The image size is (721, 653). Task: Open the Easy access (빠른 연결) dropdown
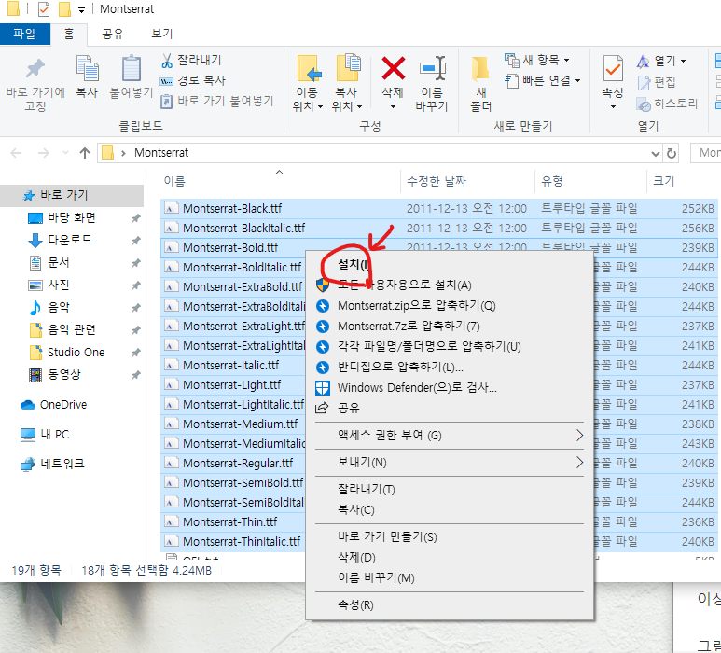[x=543, y=80]
